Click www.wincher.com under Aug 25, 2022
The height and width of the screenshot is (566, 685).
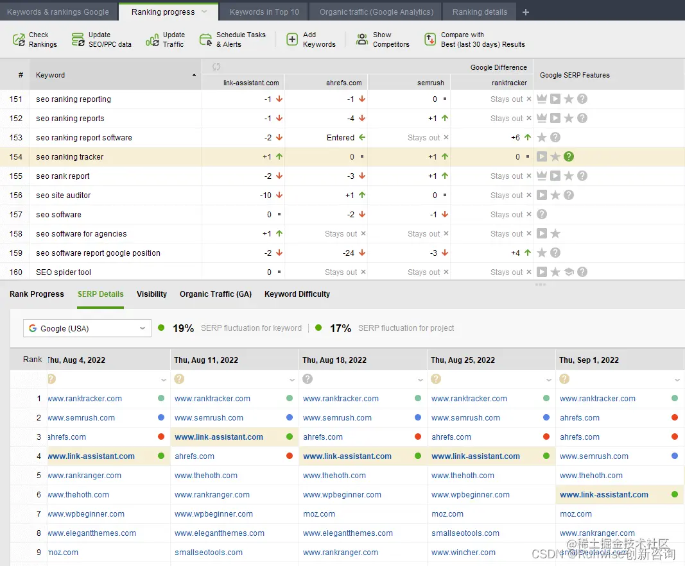coord(464,552)
